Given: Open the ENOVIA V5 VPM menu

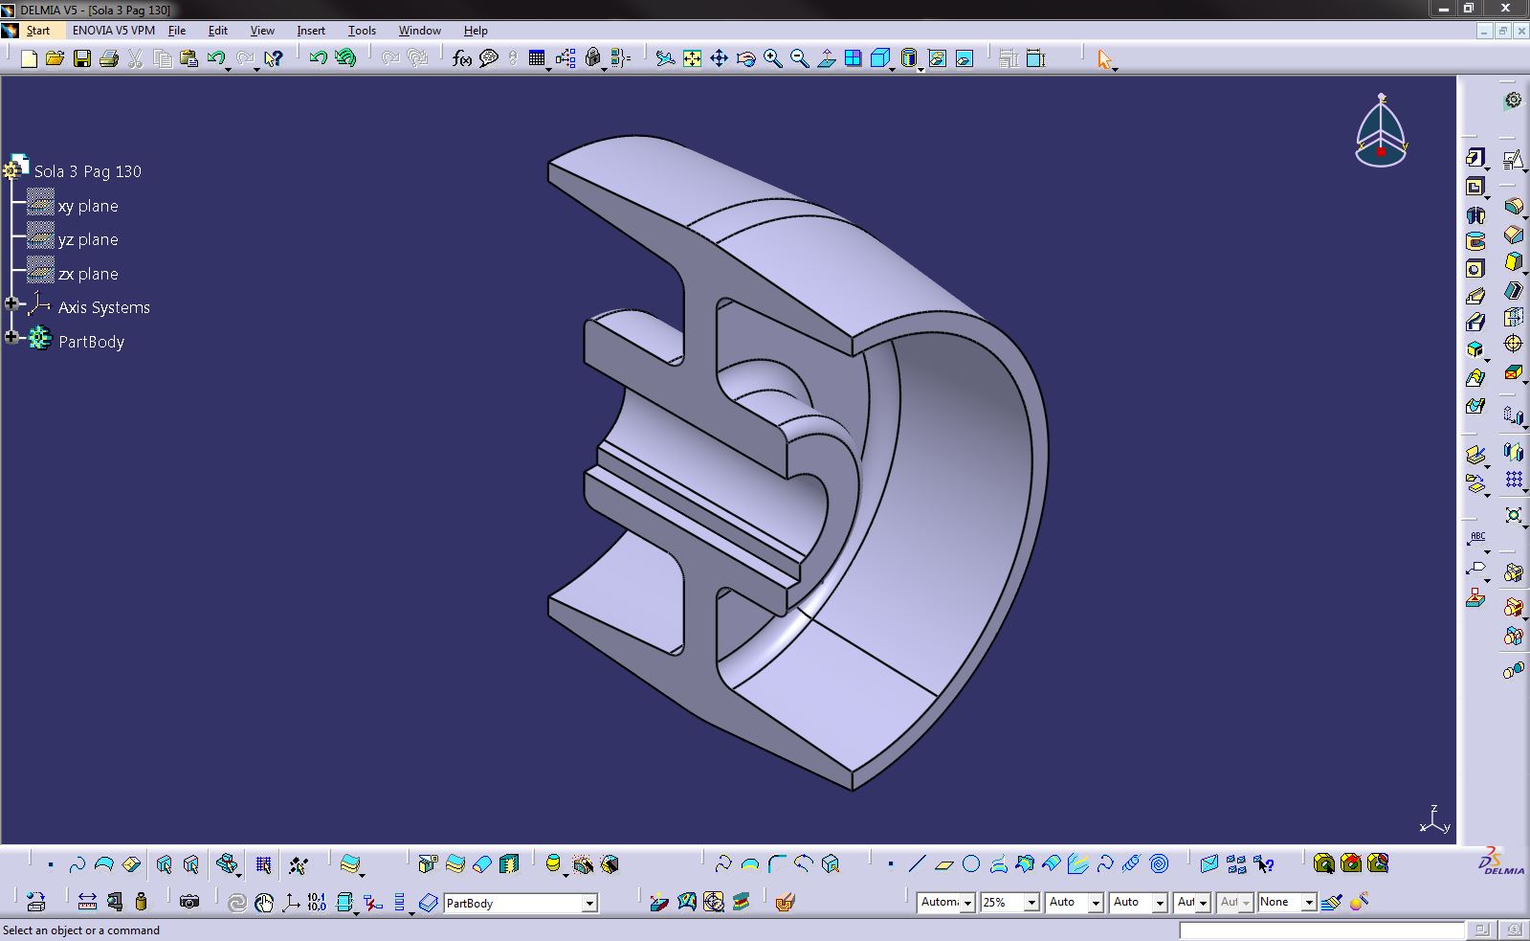Looking at the screenshot, I should click(113, 31).
